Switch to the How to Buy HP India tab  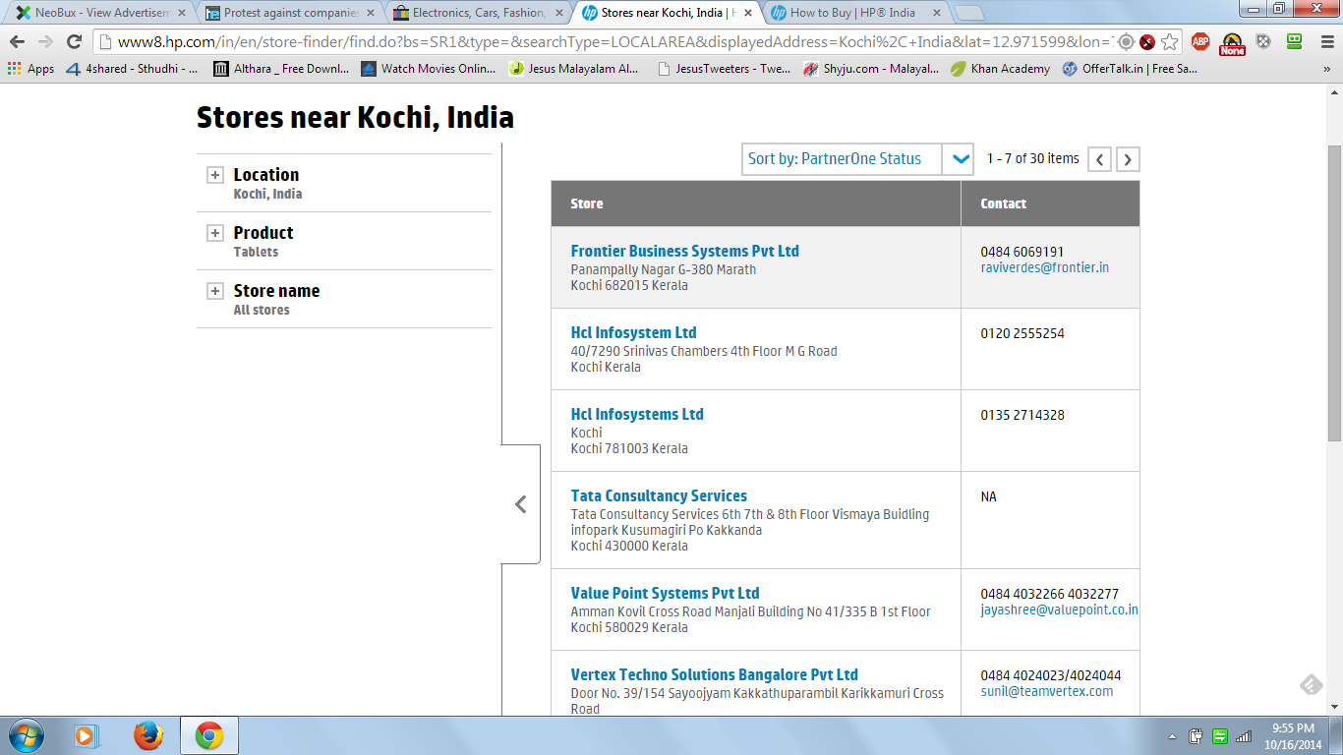pyautogui.click(x=853, y=13)
